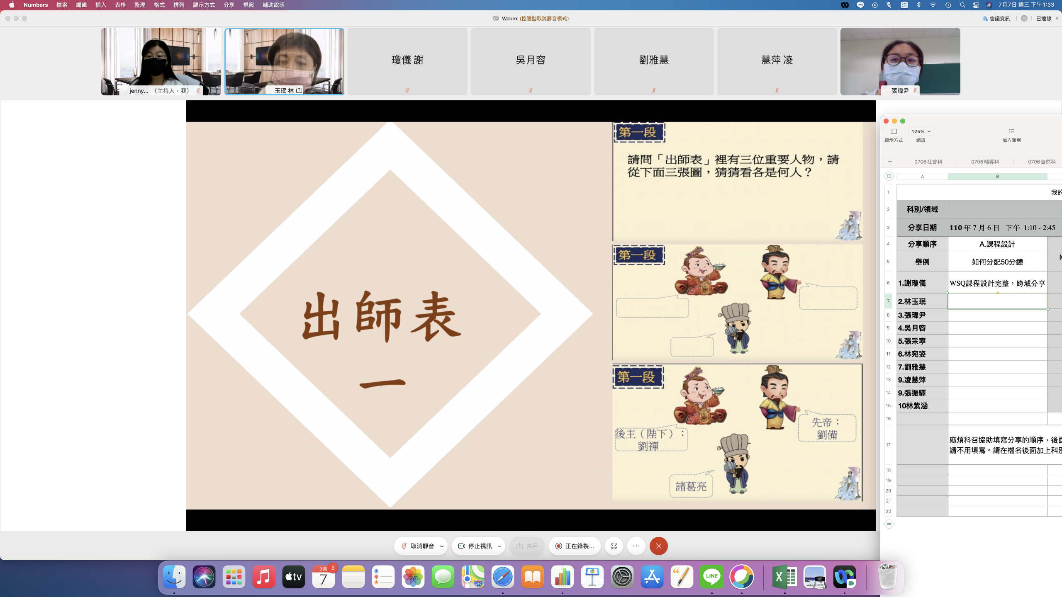Select the 玉珉 林 participant video thumbnail
1062x597 pixels.
tap(284, 61)
